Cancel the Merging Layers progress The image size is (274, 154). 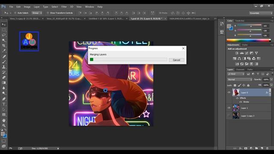click(176, 60)
